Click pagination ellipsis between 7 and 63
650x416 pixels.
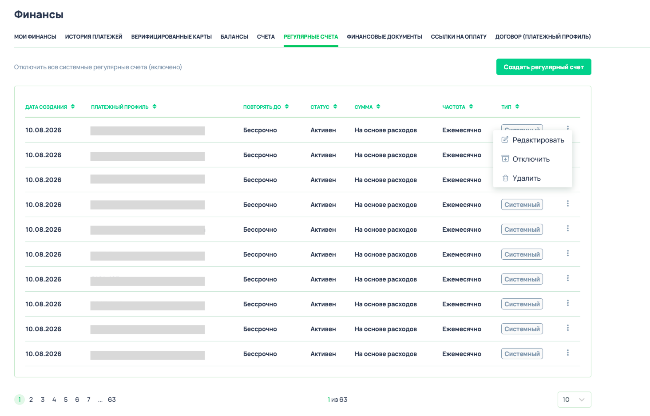[100, 400]
